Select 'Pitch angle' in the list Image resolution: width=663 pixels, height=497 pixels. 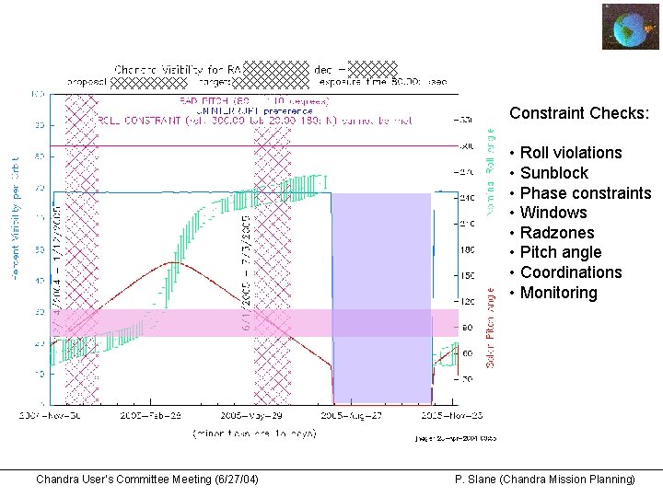click(561, 252)
